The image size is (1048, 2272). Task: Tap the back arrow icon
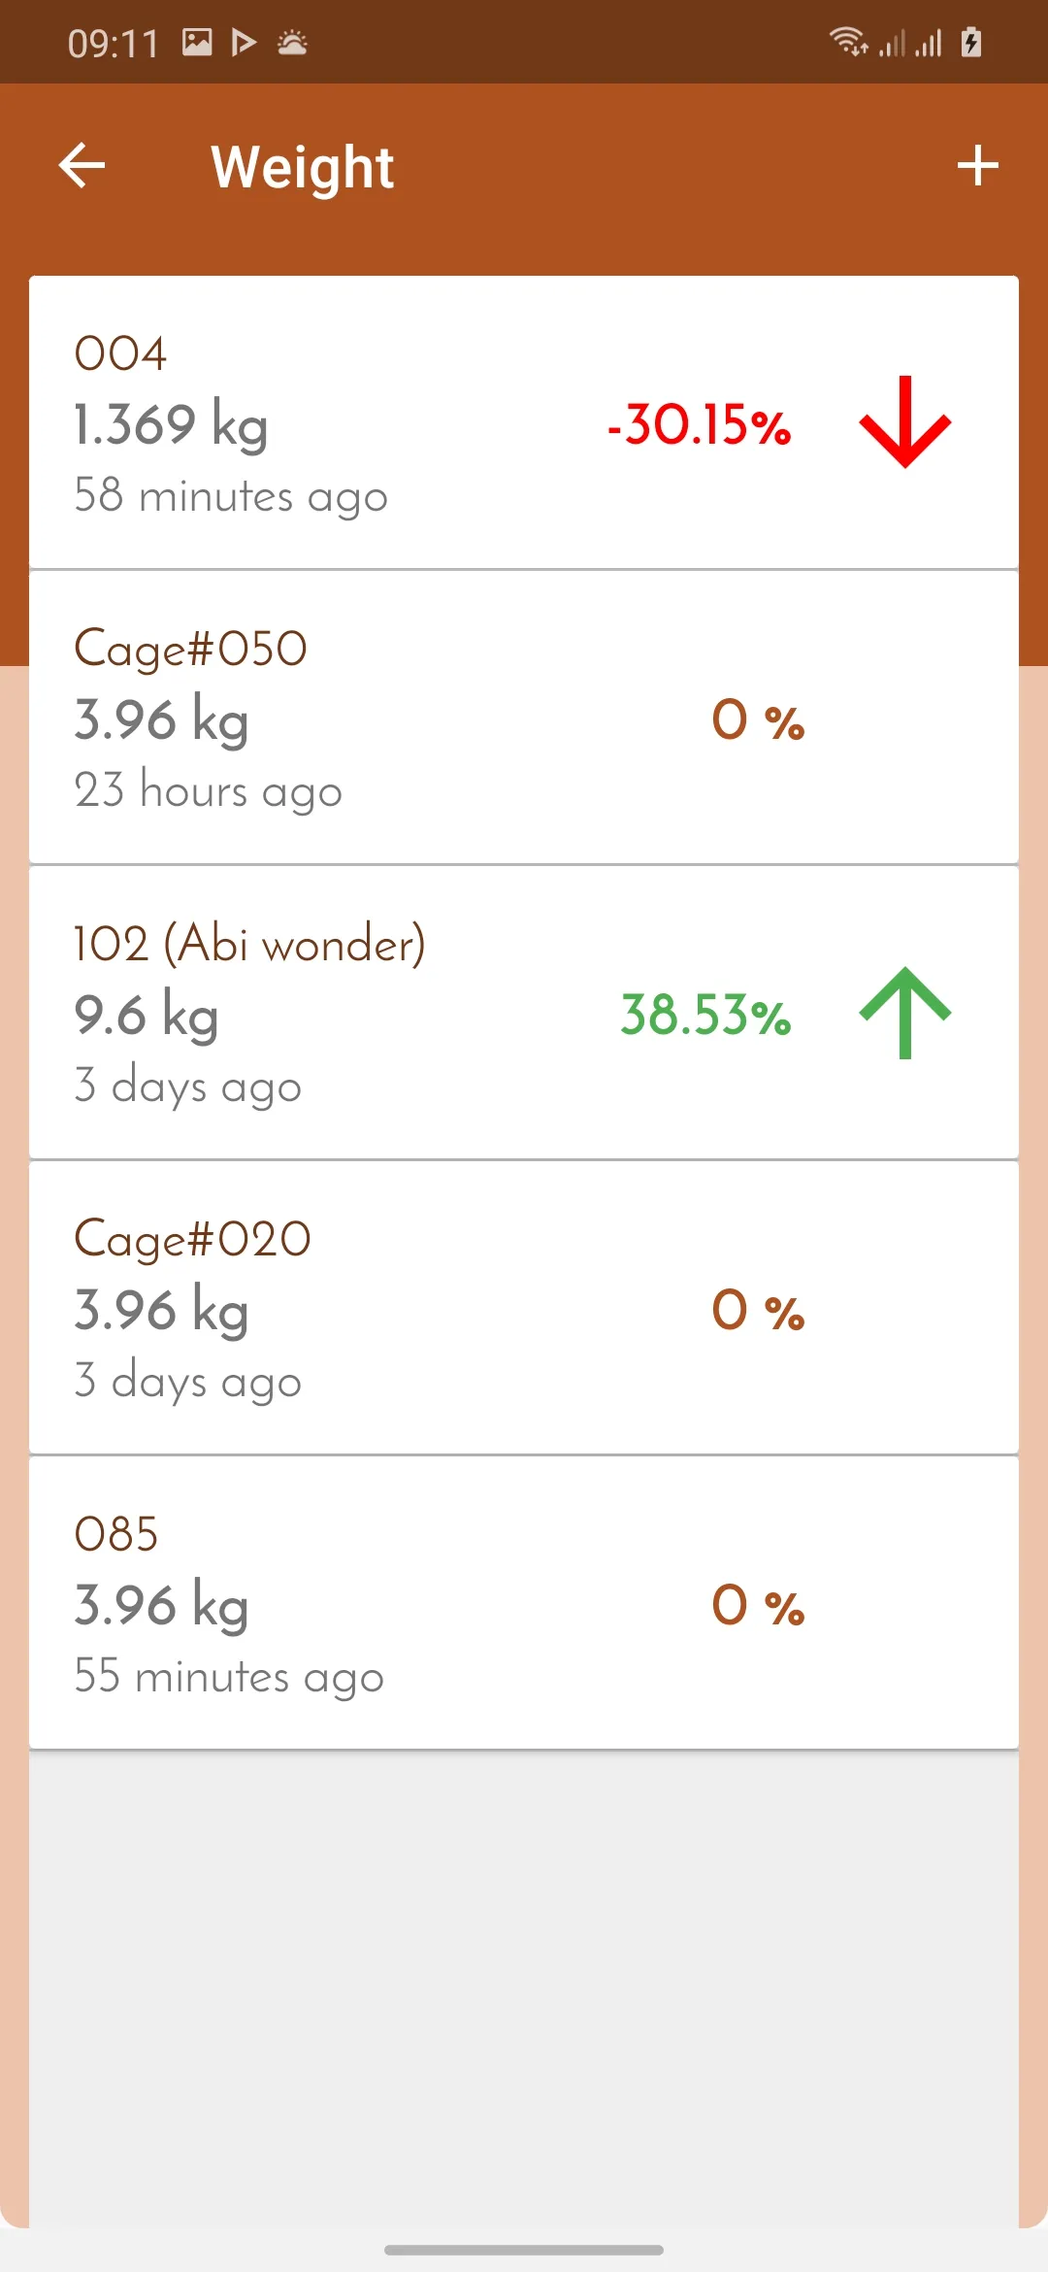(x=82, y=165)
